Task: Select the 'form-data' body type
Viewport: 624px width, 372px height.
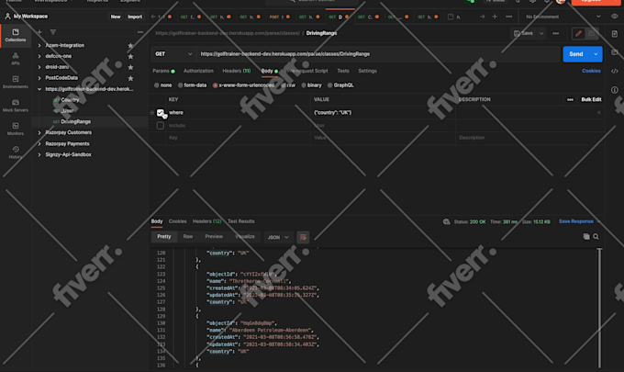Action: tap(192, 85)
